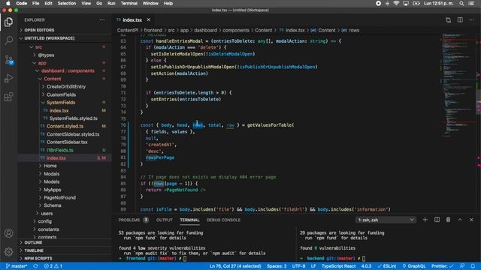The image size is (481, 270).
Task: Open errors and warnings status indicator
Action: click(x=53, y=266)
